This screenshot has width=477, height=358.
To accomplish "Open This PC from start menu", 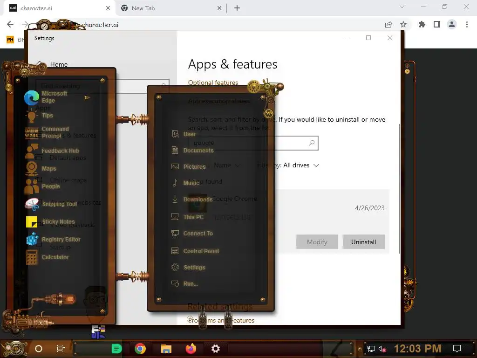I will tap(187, 217).
